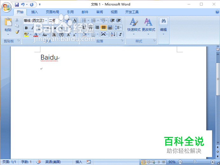Image resolution: width=220 pixels, height=165 pixels.
Task: Switch to the 页面布局 tab
Action: 52,12
